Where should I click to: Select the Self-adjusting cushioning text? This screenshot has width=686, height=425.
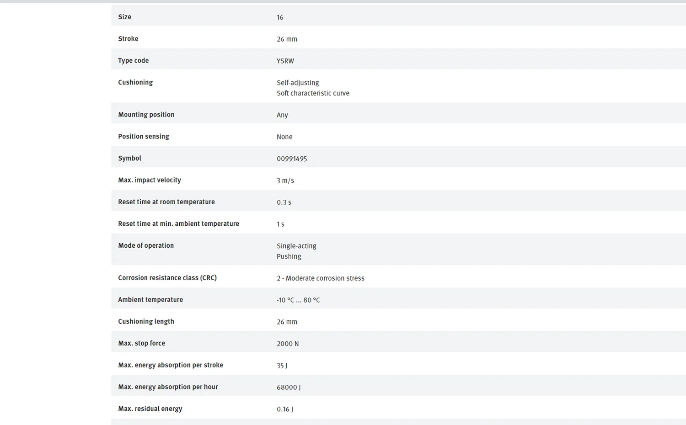[298, 83]
